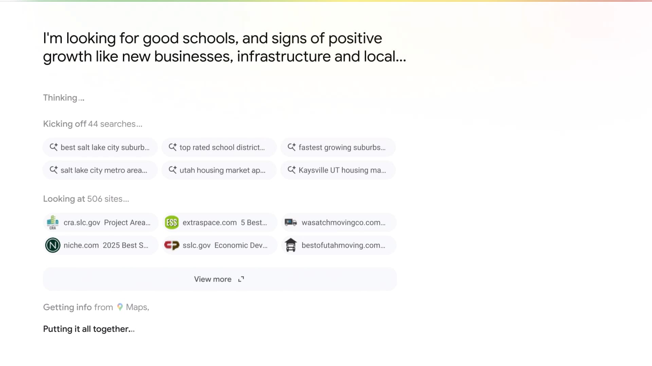Open the extraspace.com 5 Best source
The height and width of the screenshot is (366, 652).
click(224, 223)
